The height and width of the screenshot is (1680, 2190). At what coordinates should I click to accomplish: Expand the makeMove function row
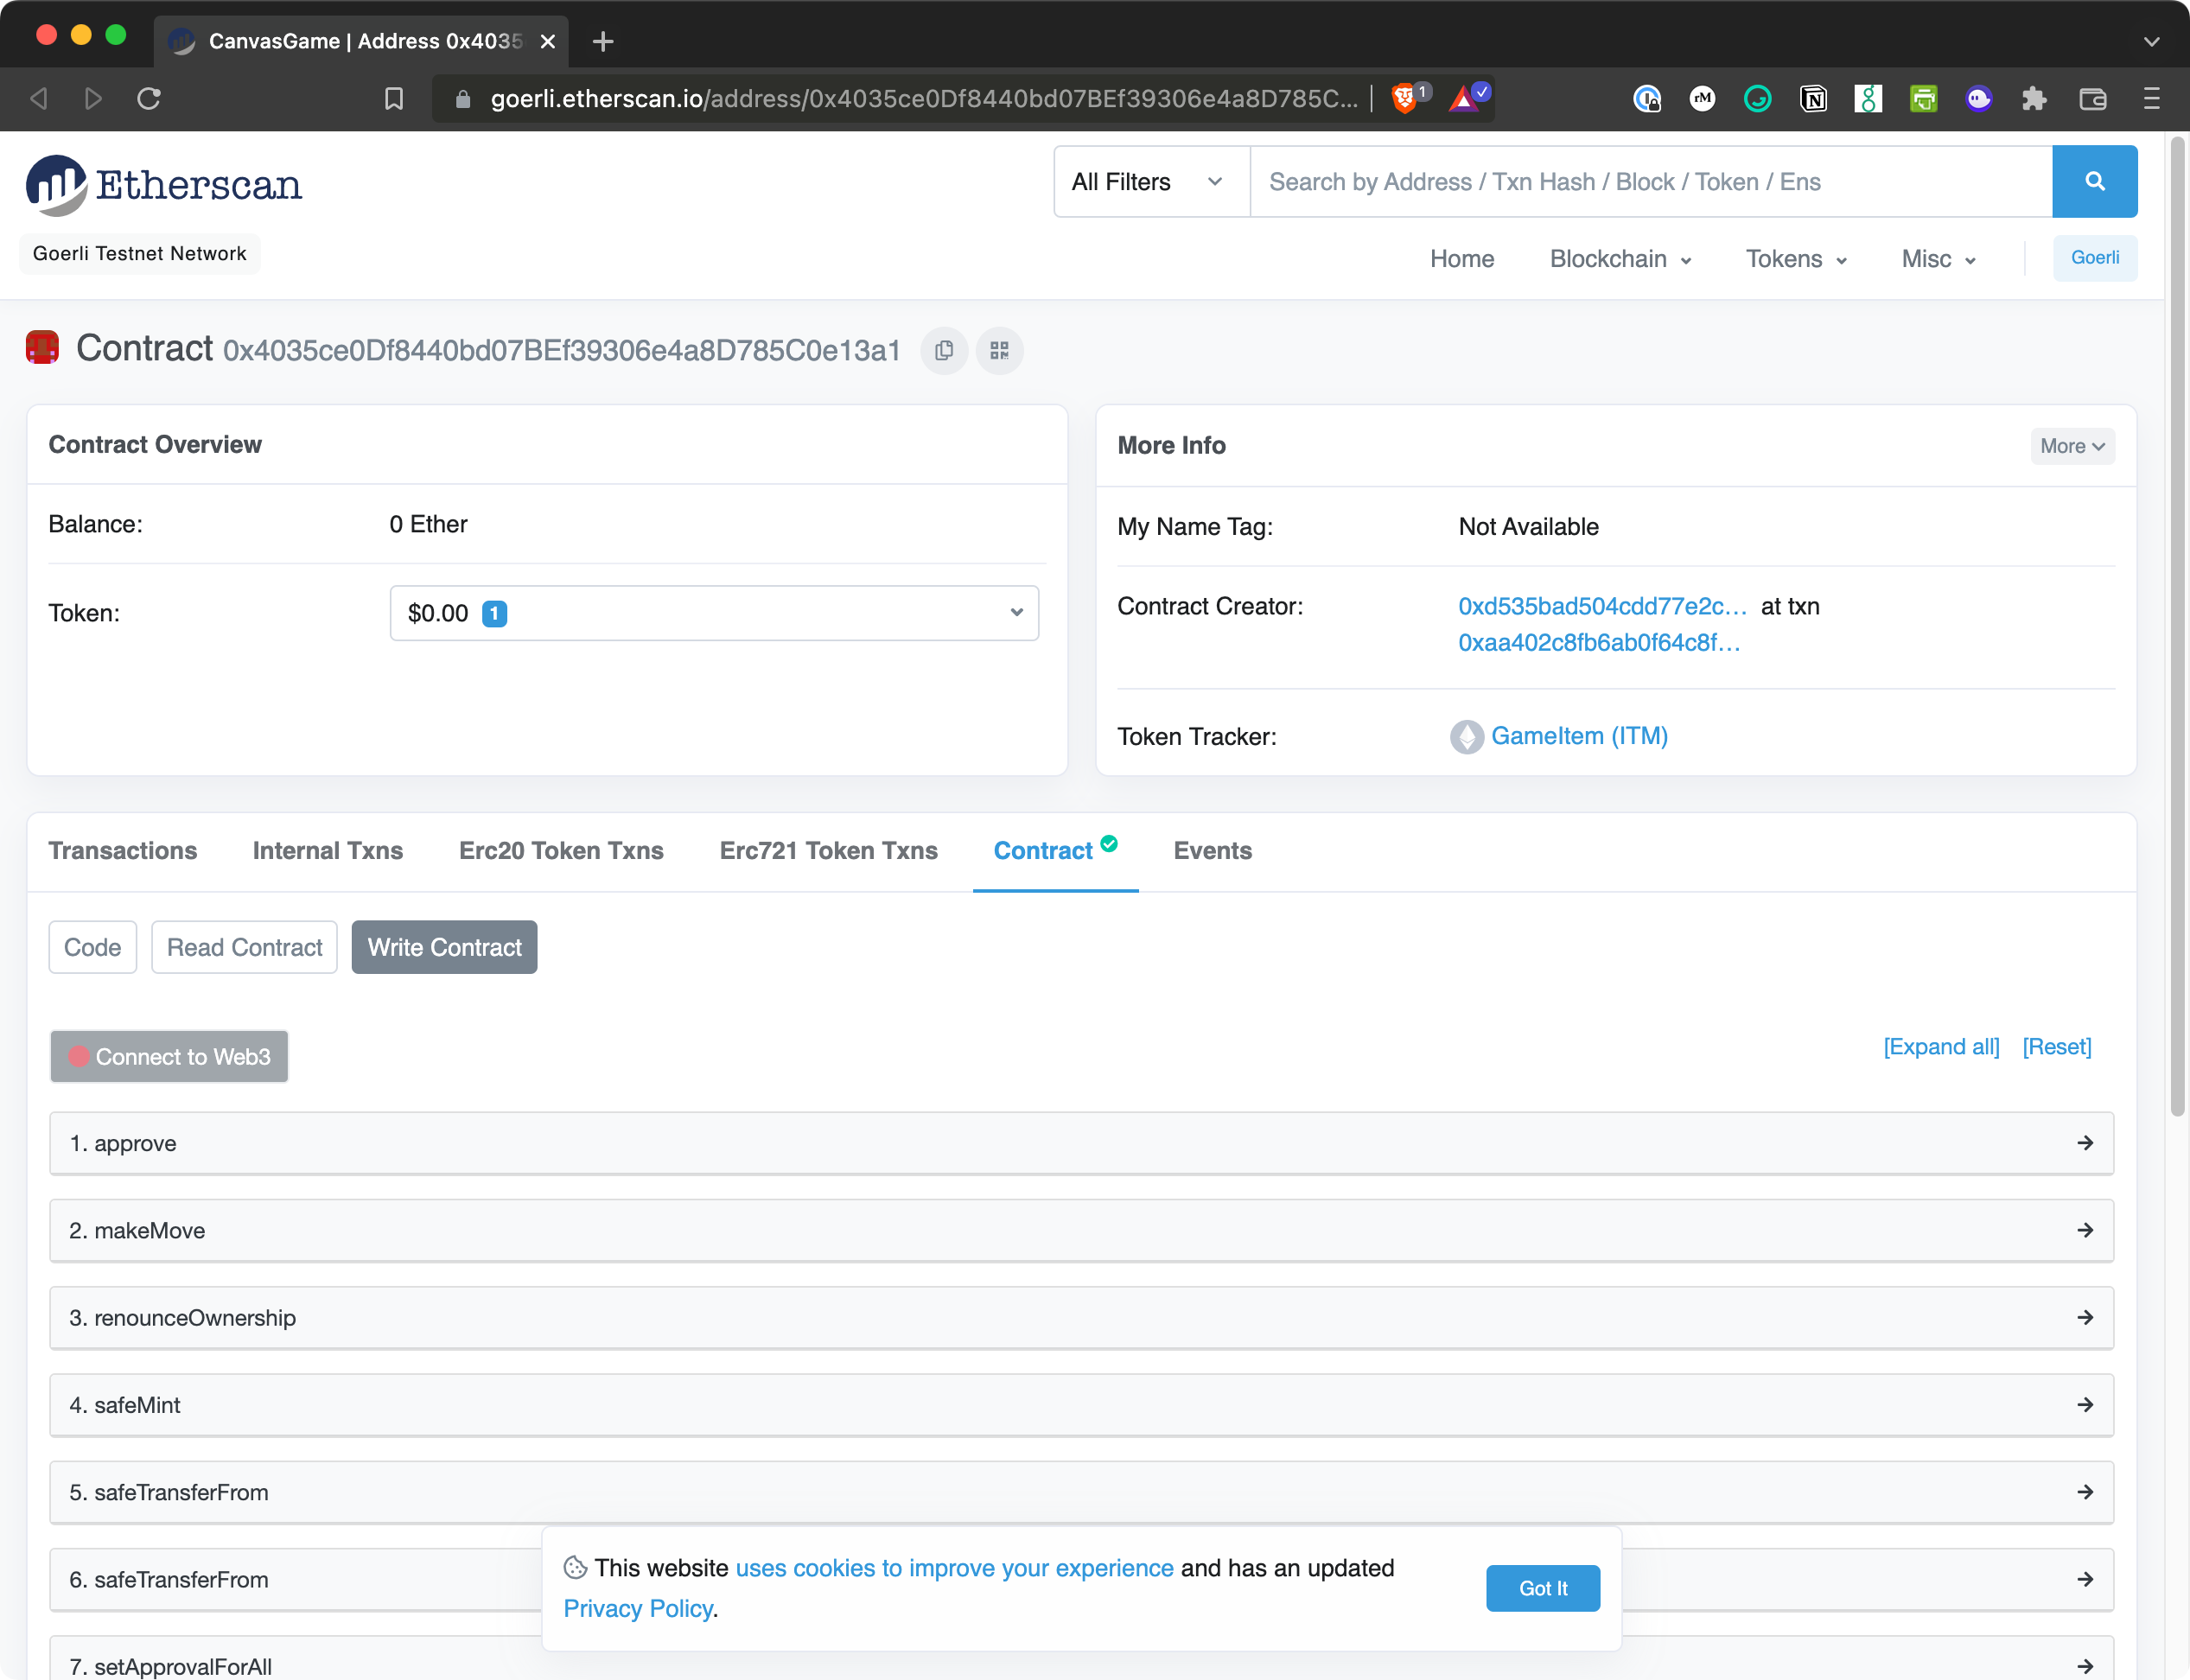pos(1081,1230)
